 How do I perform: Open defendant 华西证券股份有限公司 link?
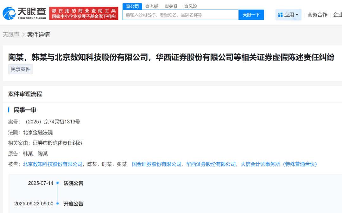point(211,164)
